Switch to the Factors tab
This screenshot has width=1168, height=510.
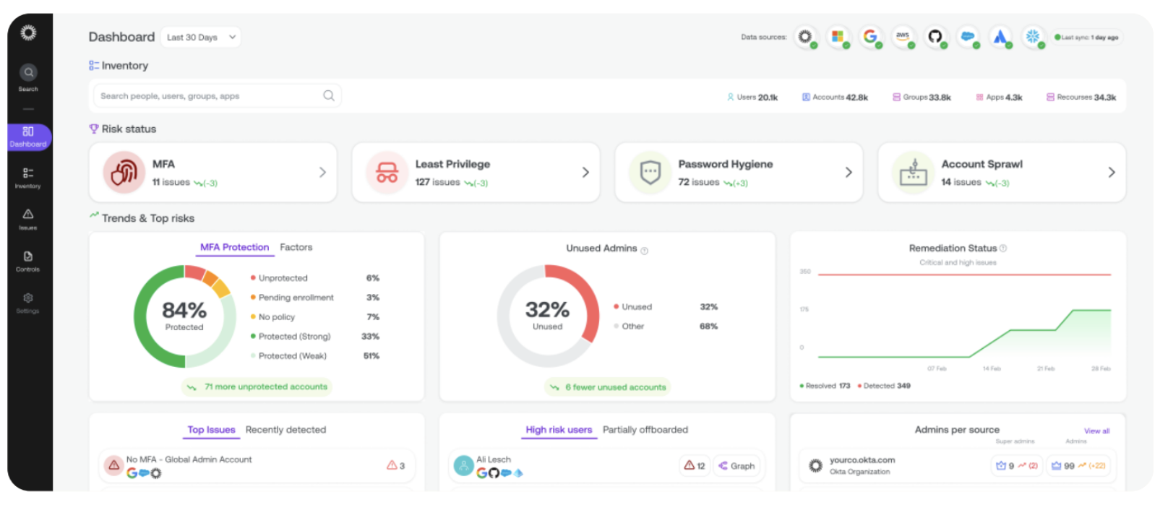point(296,248)
